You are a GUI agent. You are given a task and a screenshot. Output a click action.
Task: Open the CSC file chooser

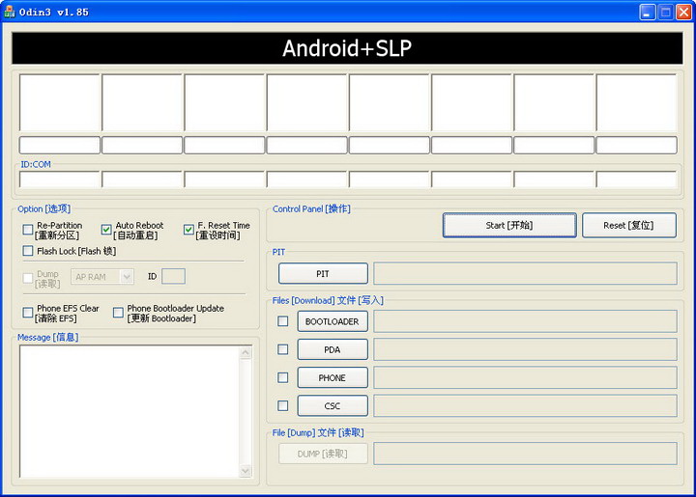[x=333, y=405]
